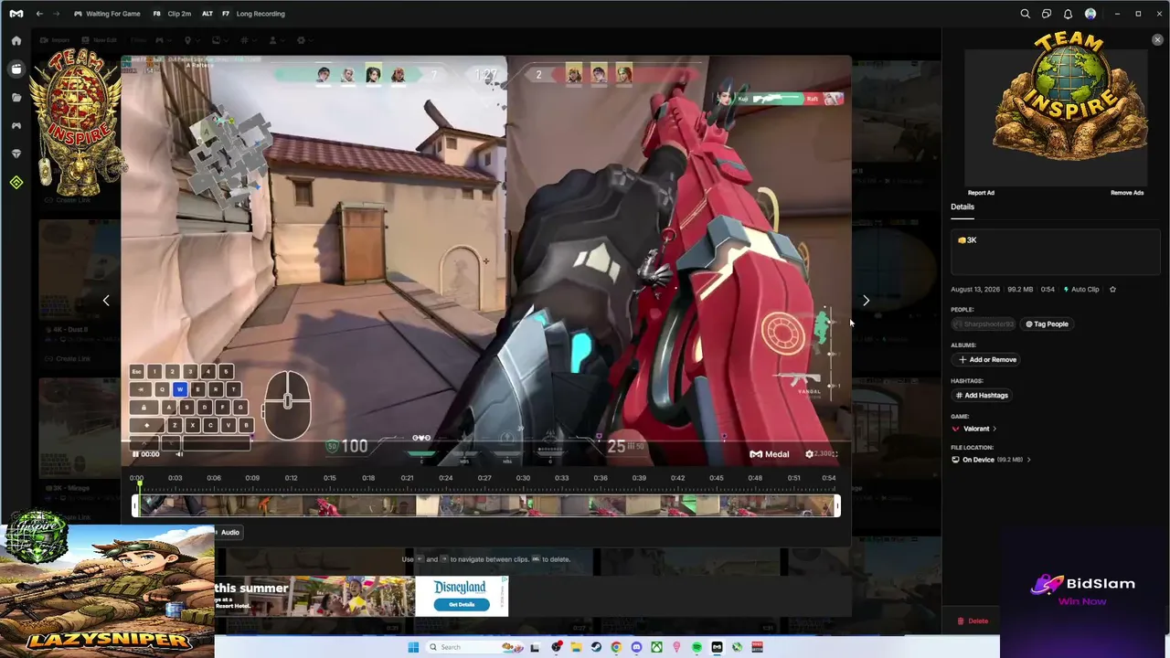Screen dimensions: 1170x658
Task: Click the right trim handle of filmstrip
Action: pyautogui.click(x=836, y=505)
